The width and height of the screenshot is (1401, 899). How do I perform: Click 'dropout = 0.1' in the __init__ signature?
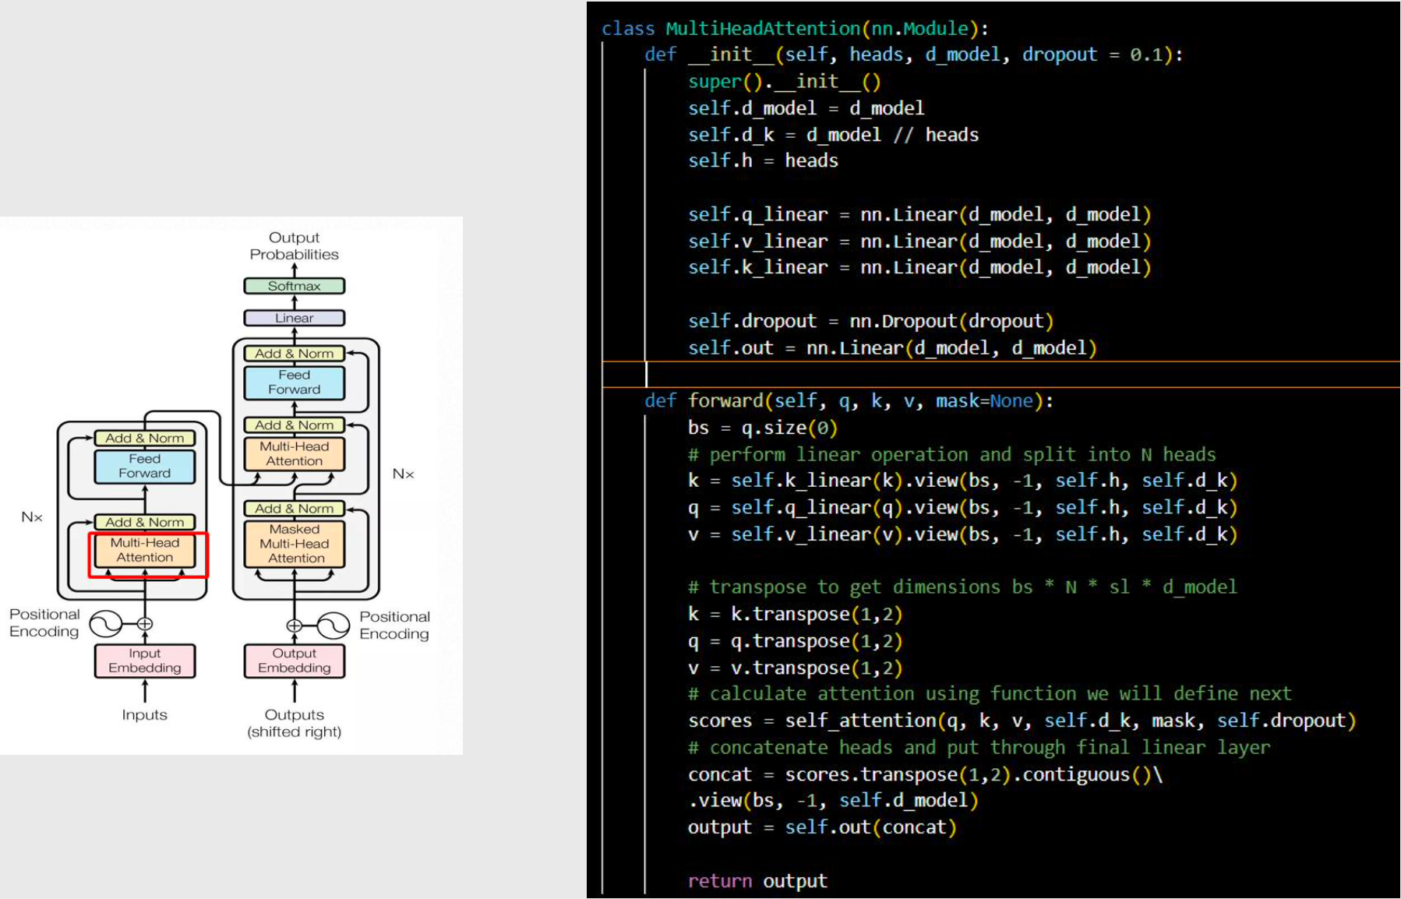pyautogui.click(x=1092, y=55)
